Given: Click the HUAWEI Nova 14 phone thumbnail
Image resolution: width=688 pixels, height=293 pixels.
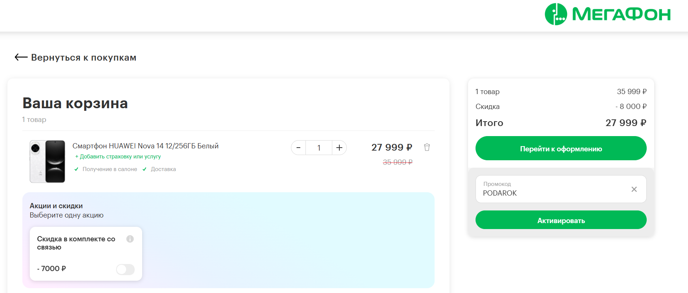Looking at the screenshot, I should tap(48, 161).
